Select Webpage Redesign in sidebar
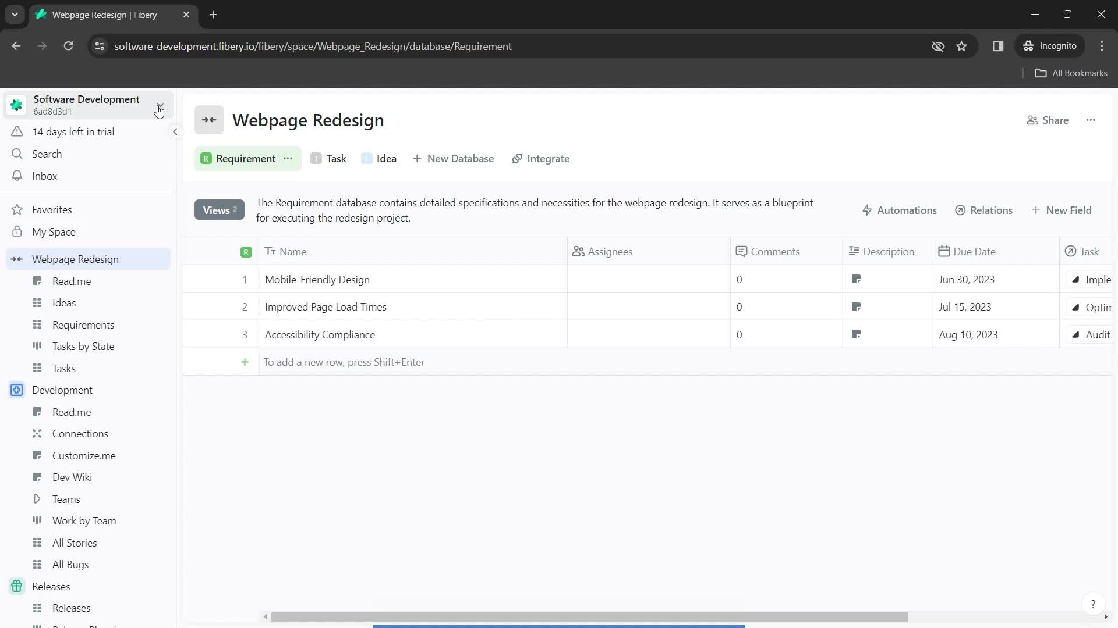This screenshot has width=1118, height=628. 89,259
